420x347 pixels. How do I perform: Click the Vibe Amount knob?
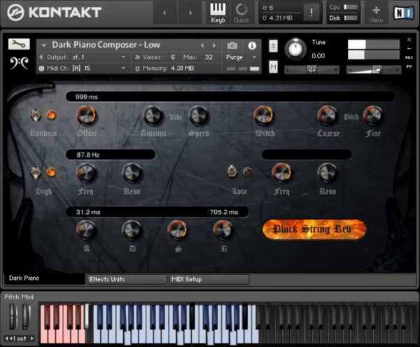tap(153, 115)
